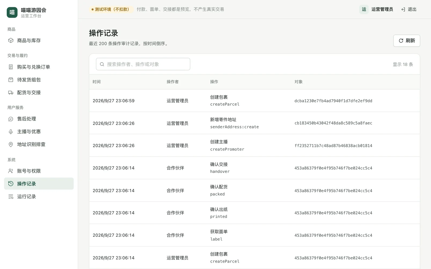Click the truck icon beside 配货与交接

point(11,93)
